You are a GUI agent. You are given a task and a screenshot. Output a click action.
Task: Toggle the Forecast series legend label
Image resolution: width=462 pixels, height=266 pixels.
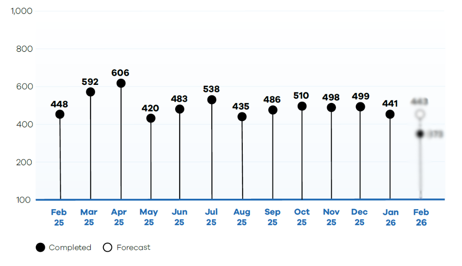coord(133,248)
